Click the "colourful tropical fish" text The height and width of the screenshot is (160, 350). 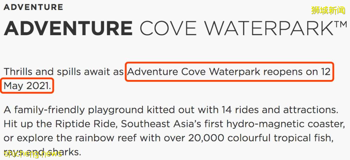point(281,138)
